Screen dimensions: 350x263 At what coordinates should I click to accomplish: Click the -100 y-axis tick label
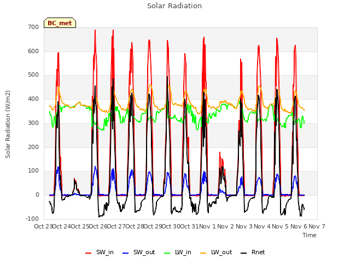click(32, 219)
